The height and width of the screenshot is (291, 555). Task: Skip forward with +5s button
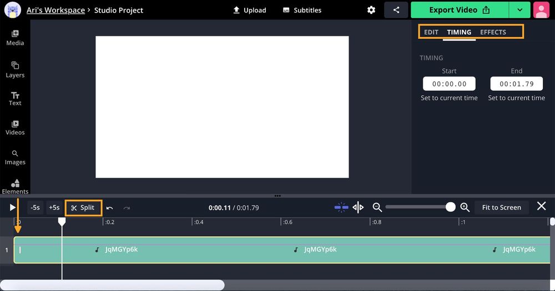point(54,207)
